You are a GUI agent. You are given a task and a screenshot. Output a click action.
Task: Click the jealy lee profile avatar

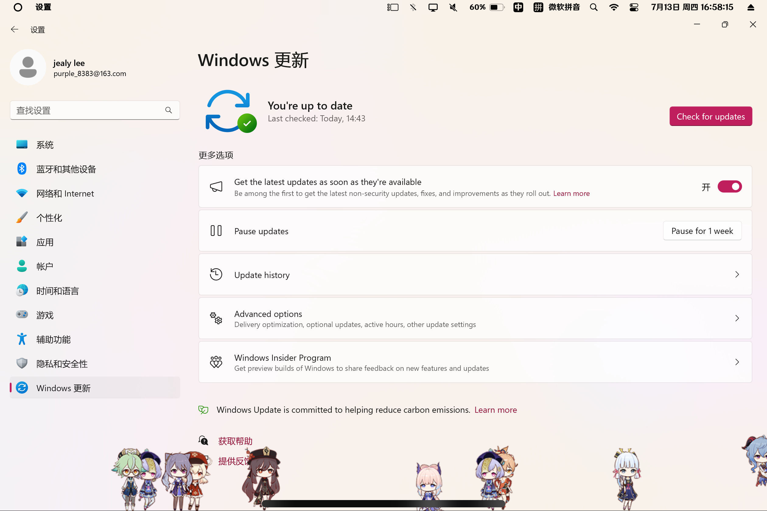point(28,68)
